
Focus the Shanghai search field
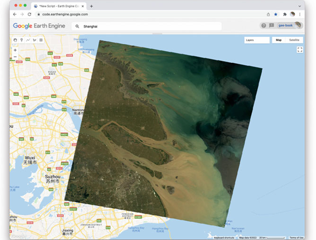146,26
